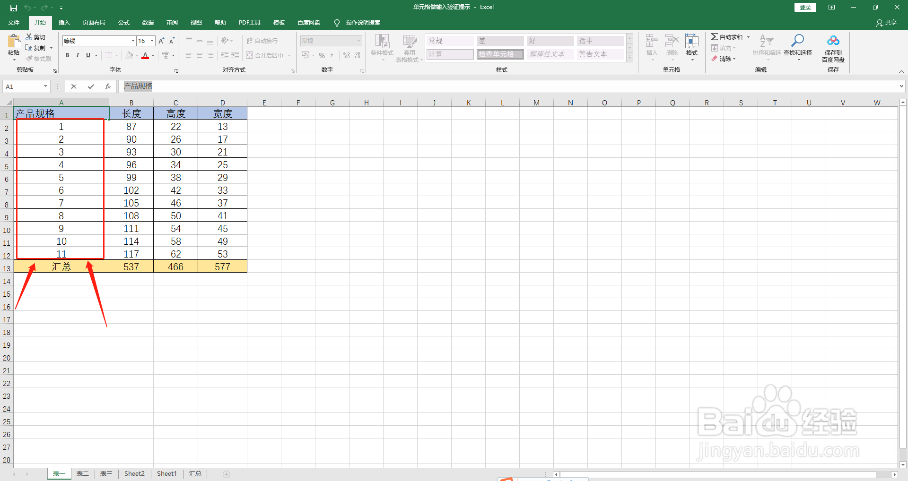Image resolution: width=908 pixels, height=481 pixels.
Task: Click the Paste clipboard icon
Action: 14,41
